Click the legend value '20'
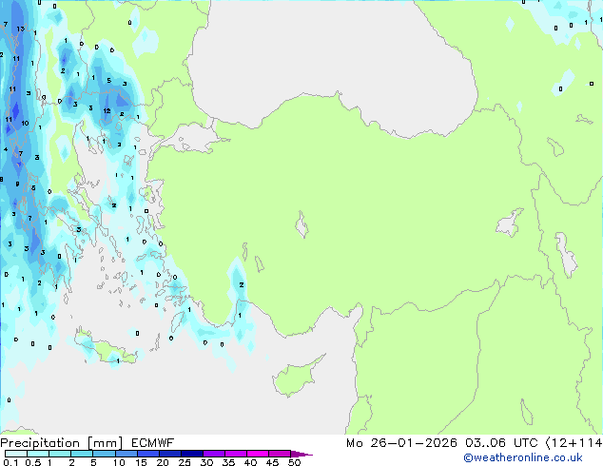Image resolution: width=603 pixels, height=466 pixels. [163, 462]
